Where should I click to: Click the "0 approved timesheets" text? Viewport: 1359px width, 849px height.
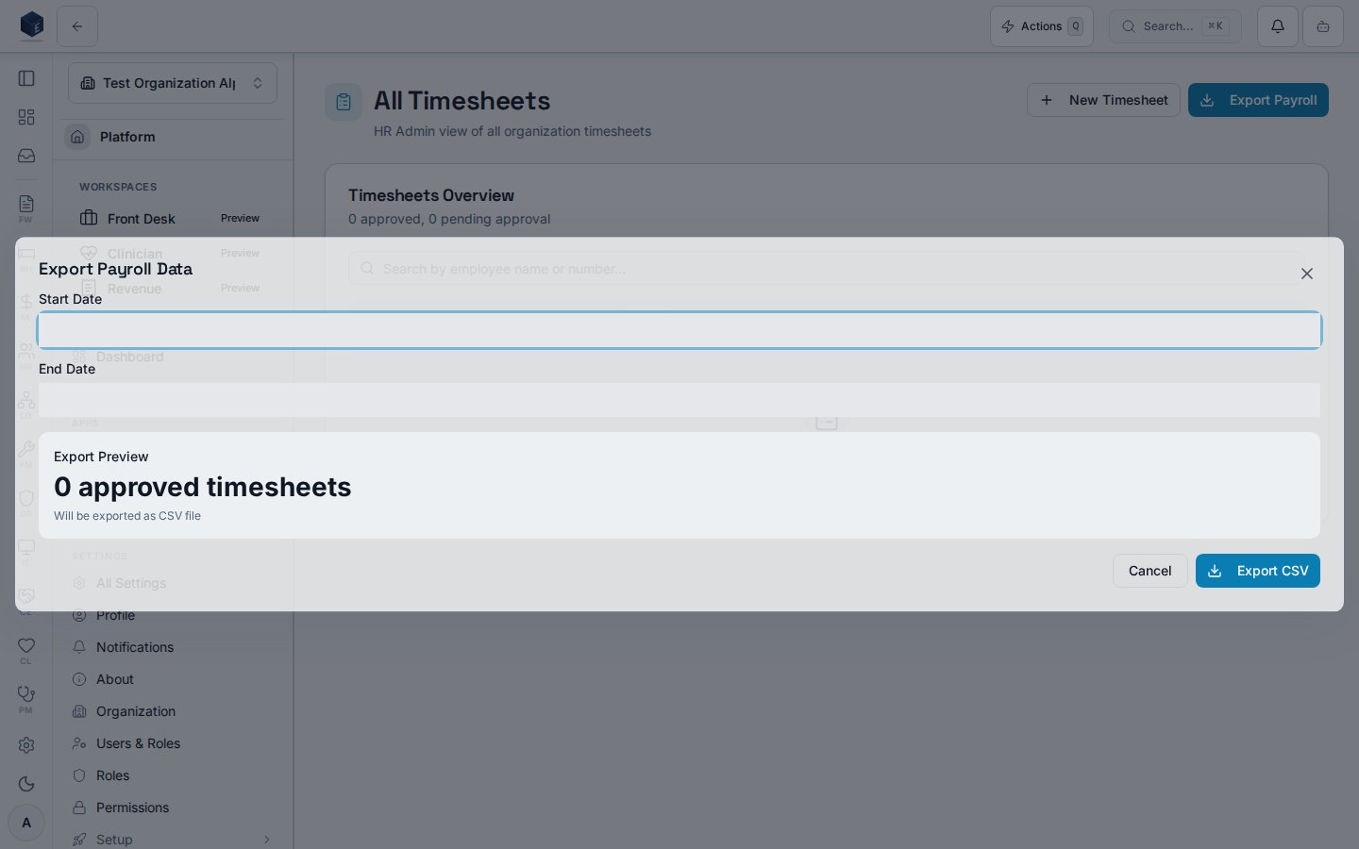click(x=203, y=487)
